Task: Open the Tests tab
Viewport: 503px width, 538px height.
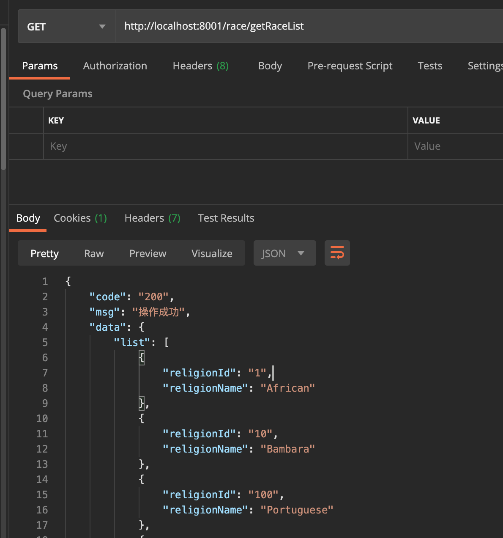Action: [430, 66]
